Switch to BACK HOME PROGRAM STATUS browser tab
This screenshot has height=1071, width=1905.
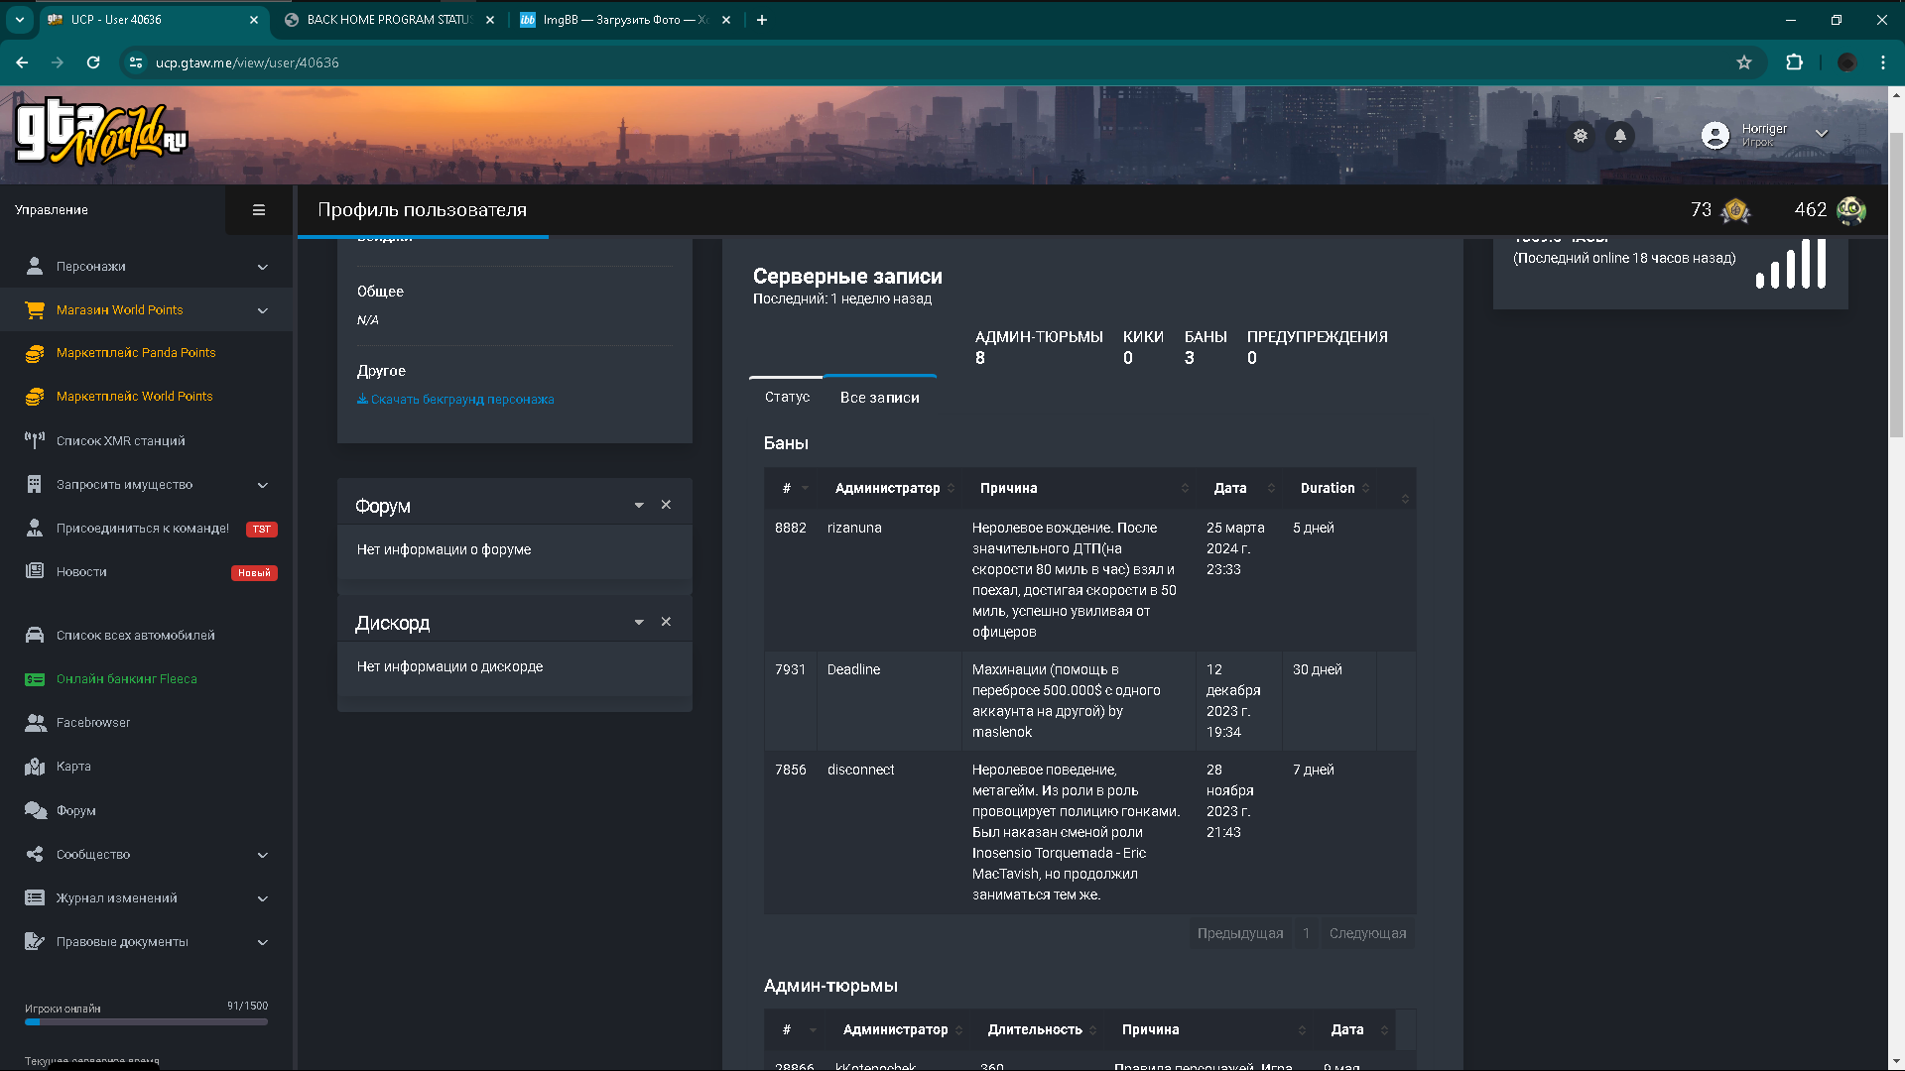(389, 20)
